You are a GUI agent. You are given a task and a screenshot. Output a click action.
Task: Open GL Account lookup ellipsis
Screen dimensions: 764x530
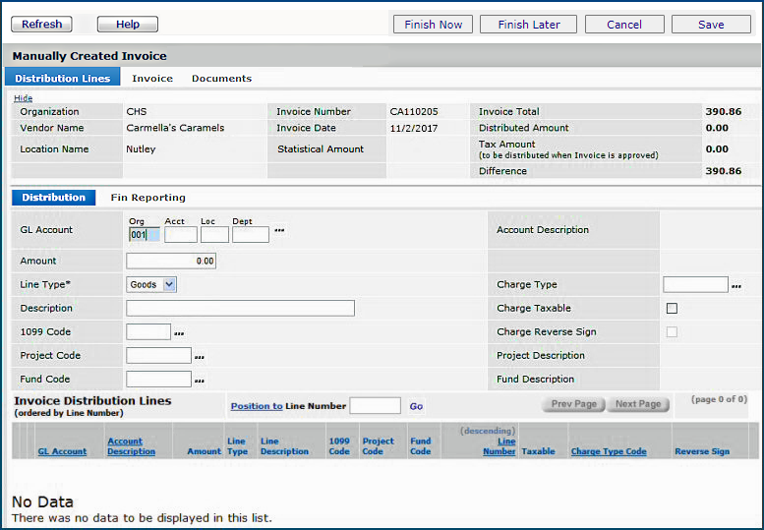tap(279, 231)
